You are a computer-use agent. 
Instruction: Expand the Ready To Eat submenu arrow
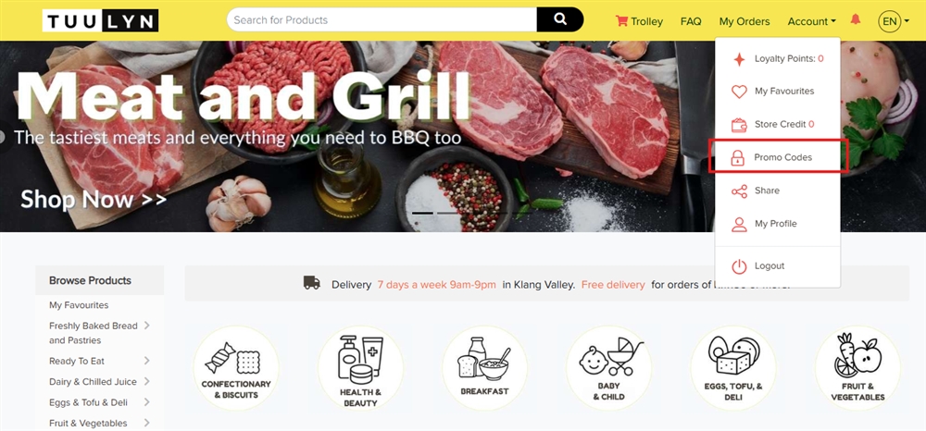(146, 361)
